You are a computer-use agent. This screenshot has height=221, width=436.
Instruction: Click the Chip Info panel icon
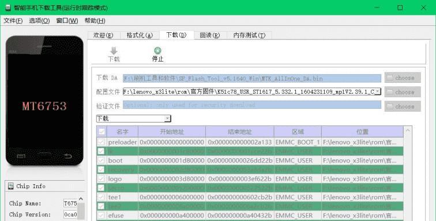(x=11, y=186)
